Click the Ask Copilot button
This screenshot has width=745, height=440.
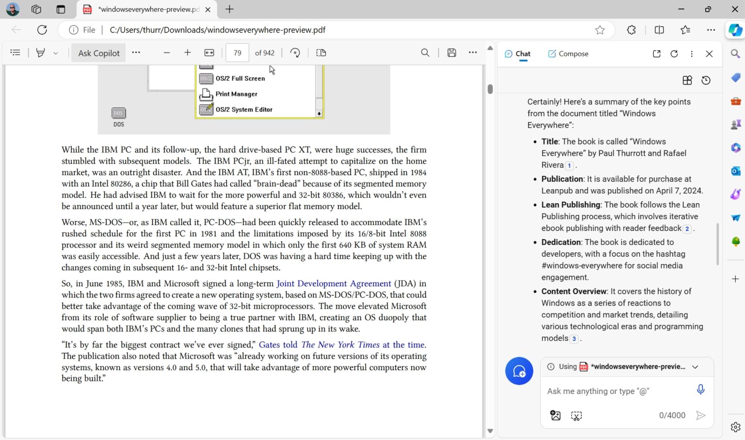pos(99,53)
